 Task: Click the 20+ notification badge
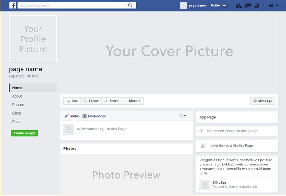224,6
